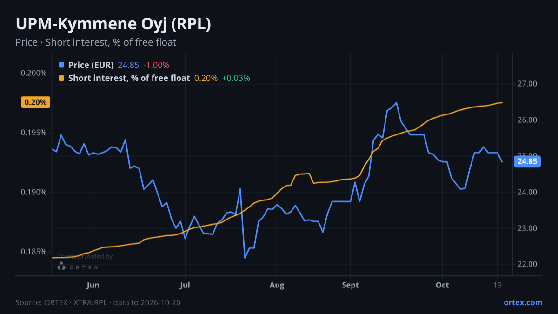The height and width of the screenshot is (314, 558).
Task: Open the ortex.com link
Action: 523,302
